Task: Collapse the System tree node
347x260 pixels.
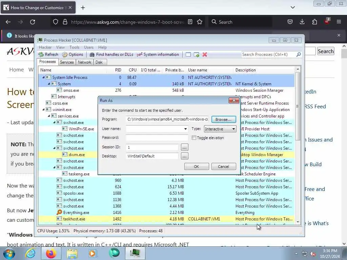Action: pyautogui.click(x=49, y=84)
